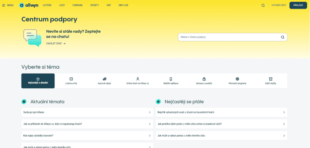Screen dimensions: 310x148
Task: Select the Nejčastější a aktuální topic tab
Action: (x=38, y=81)
